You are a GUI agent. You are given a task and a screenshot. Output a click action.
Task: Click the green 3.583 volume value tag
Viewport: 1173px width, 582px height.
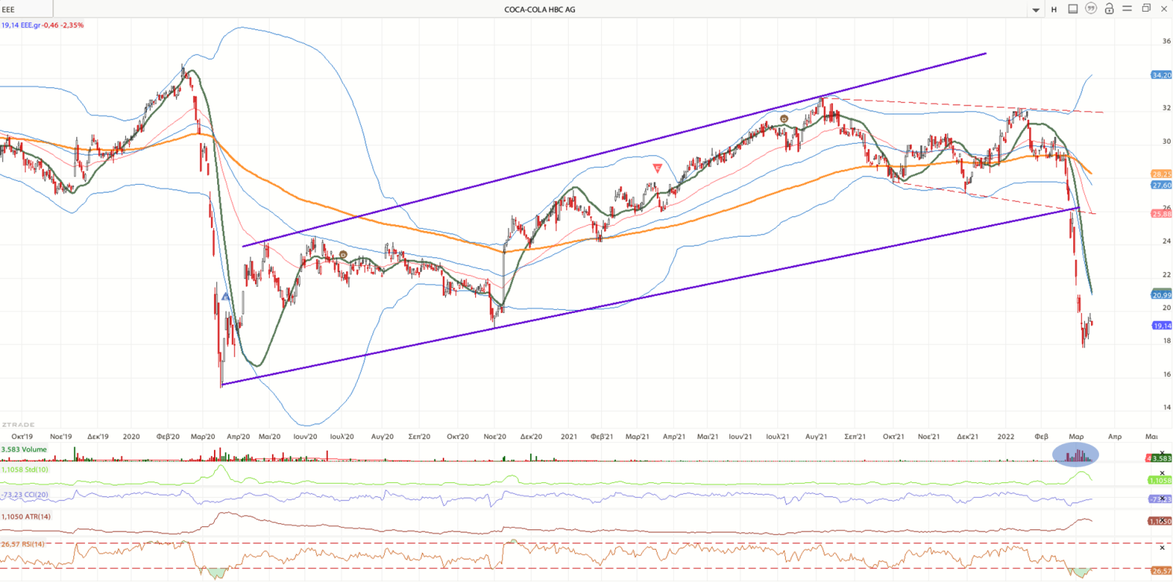click(x=1161, y=458)
